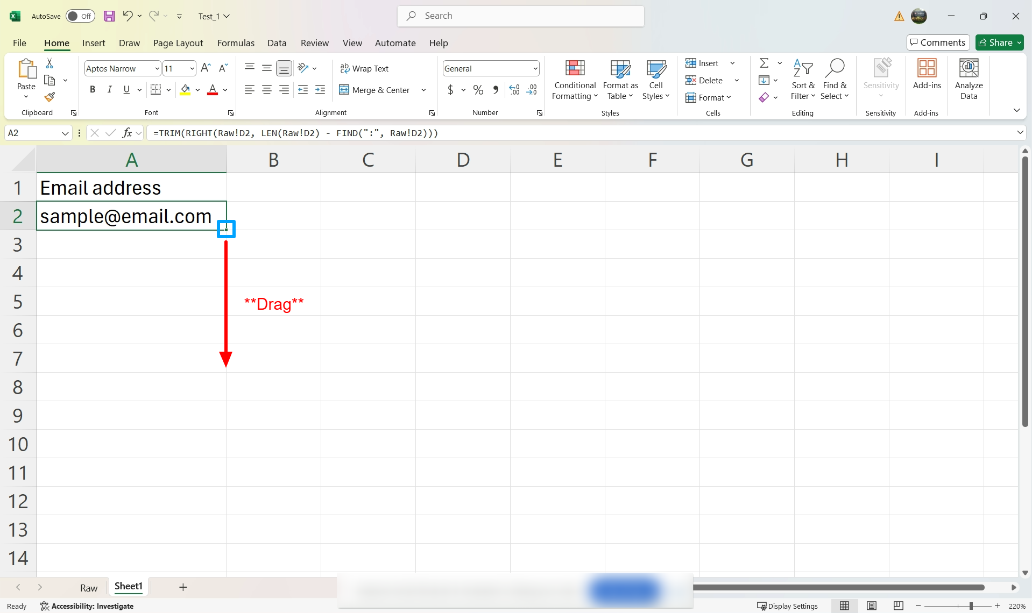Toggle the AutoSave switch

[80, 16]
